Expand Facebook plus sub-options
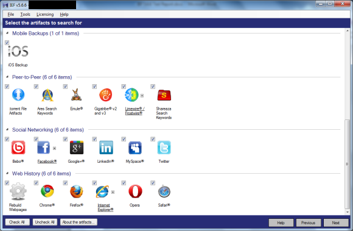 click(55, 148)
